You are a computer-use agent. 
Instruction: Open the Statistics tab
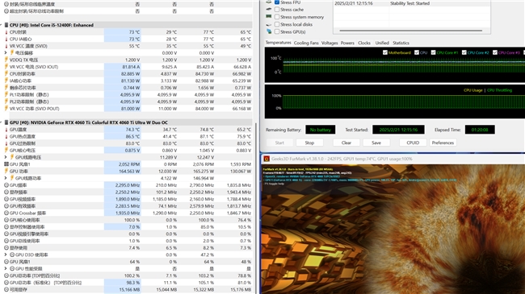[x=401, y=43]
